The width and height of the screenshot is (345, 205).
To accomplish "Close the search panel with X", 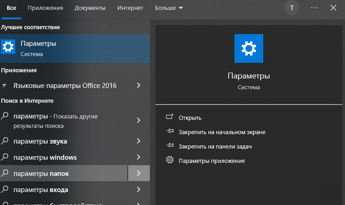I will pyautogui.click(x=333, y=8).
